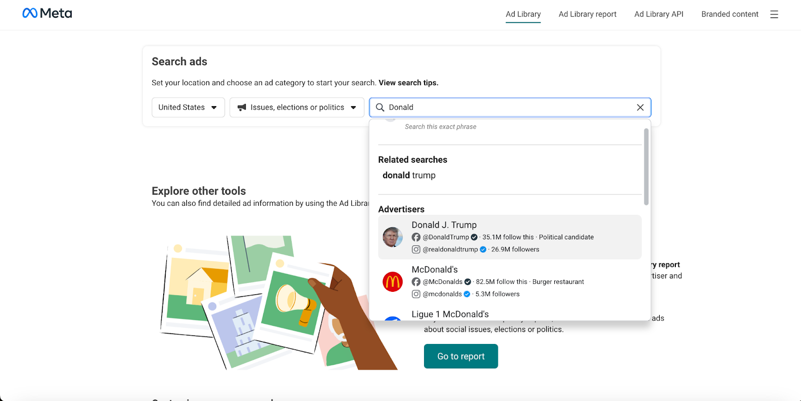Viewport: 801px width, 401px height.
Task: Click the McDonald's golden arches logo
Action: tap(392, 282)
